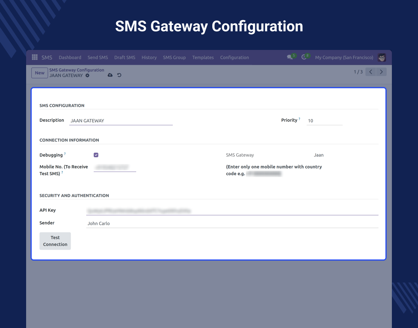Click the Sender field with John Carlo

click(x=232, y=224)
